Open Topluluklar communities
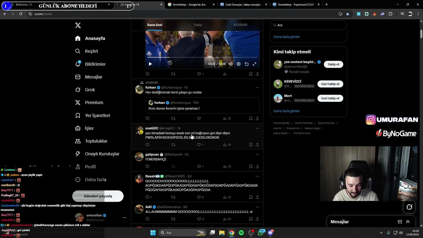This screenshot has height=238, width=423. (x=91, y=141)
